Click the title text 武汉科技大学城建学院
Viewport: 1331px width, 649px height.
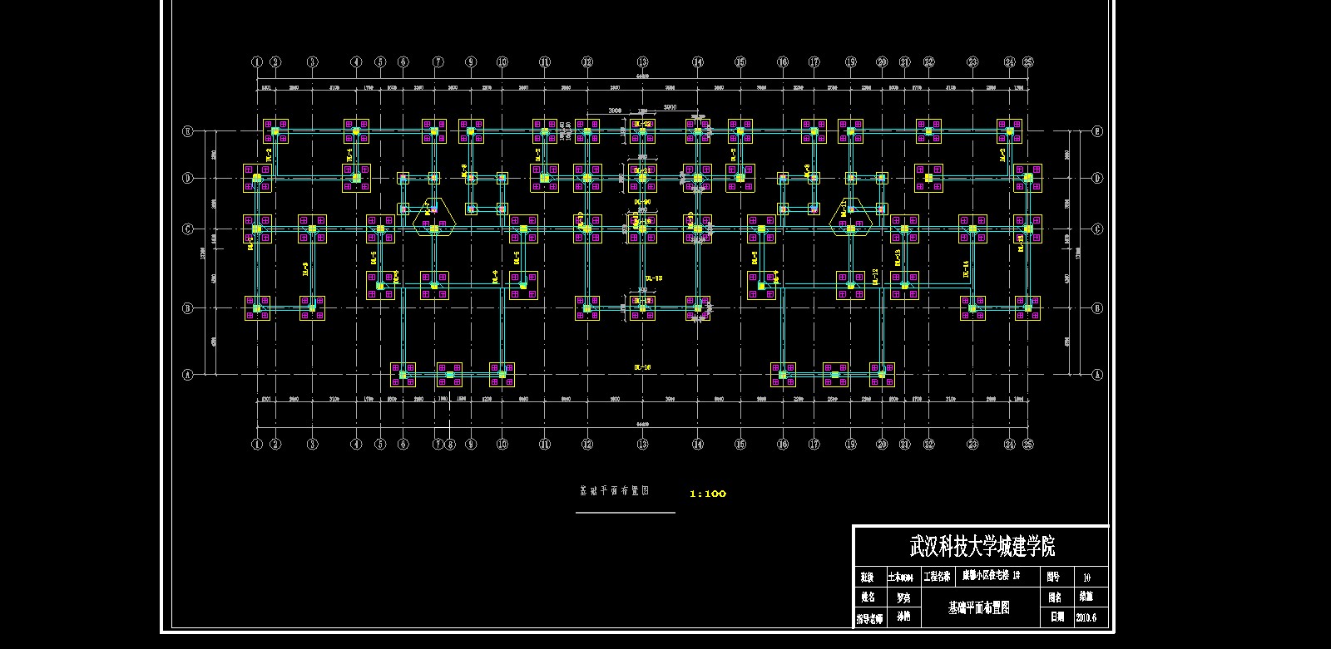tap(982, 546)
